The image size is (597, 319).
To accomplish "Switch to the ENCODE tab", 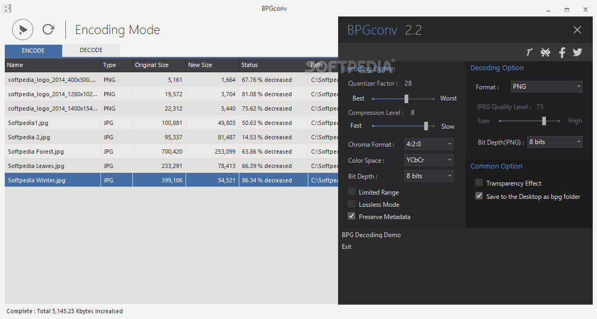I will point(33,51).
